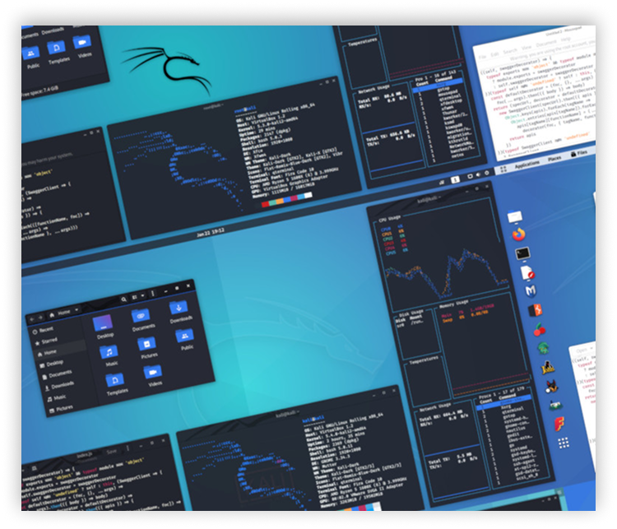This screenshot has height=529, width=617.
Task: Open the Places menu in top panel
Action: [x=554, y=159]
